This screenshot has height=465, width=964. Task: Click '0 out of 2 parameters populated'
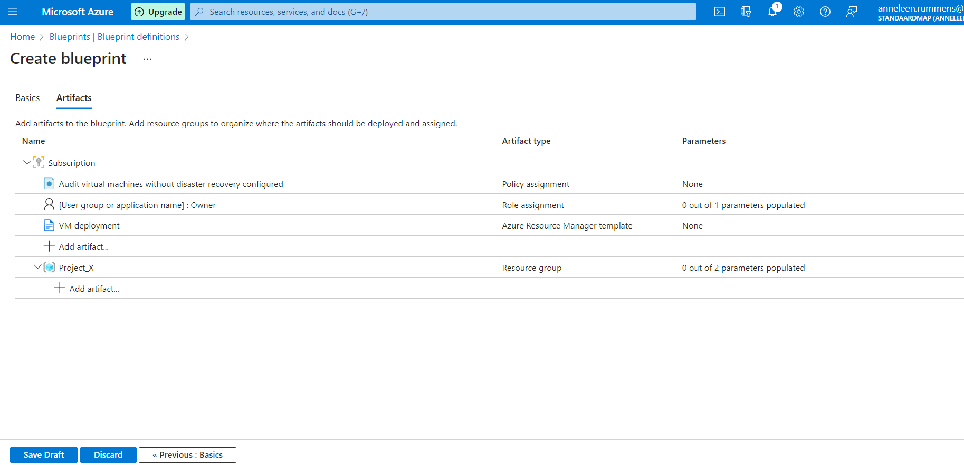tap(743, 268)
